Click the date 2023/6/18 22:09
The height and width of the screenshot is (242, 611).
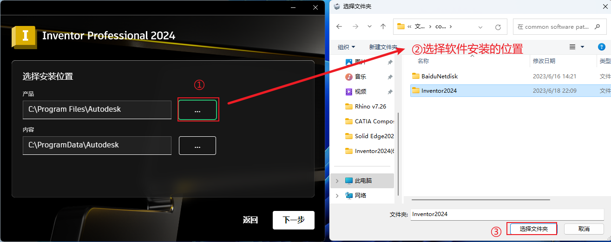[x=554, y=90]
